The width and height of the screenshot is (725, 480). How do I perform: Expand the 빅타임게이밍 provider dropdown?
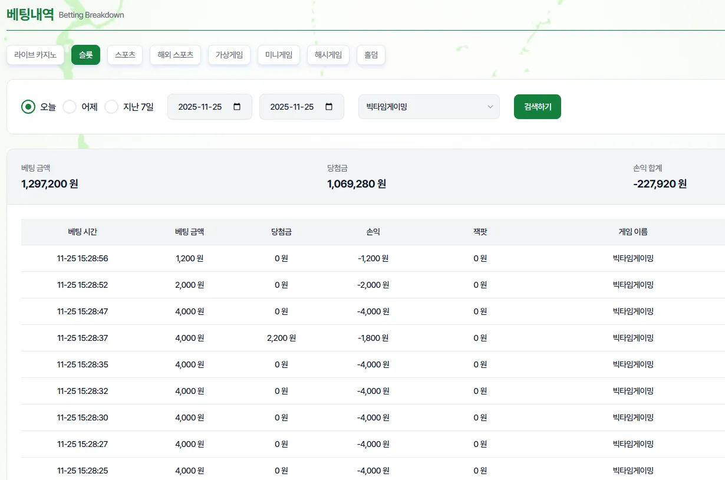pyautogui.click(x=429, y=107)
